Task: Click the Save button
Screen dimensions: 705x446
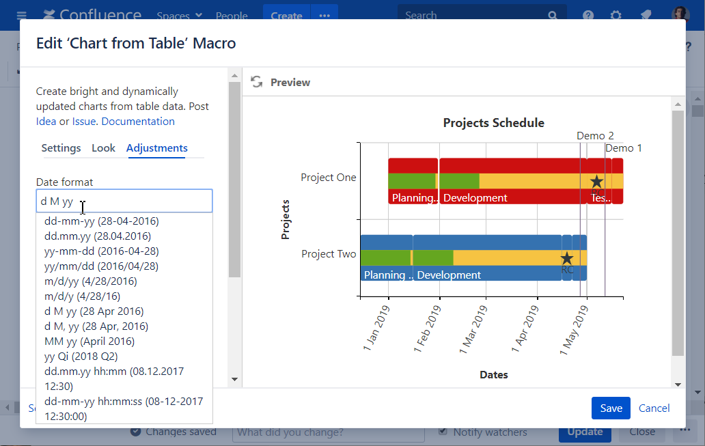Action: [610, 408]
